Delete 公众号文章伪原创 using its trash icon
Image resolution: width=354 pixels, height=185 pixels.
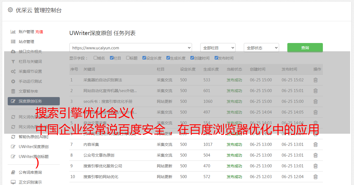[316, 155]
